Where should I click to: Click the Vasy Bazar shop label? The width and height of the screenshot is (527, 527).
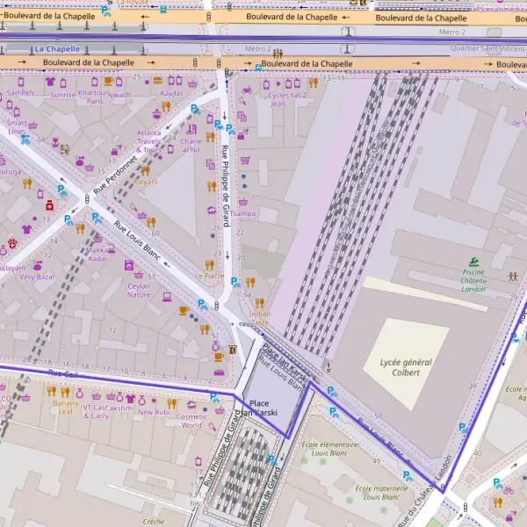click(x=37, y=277)
